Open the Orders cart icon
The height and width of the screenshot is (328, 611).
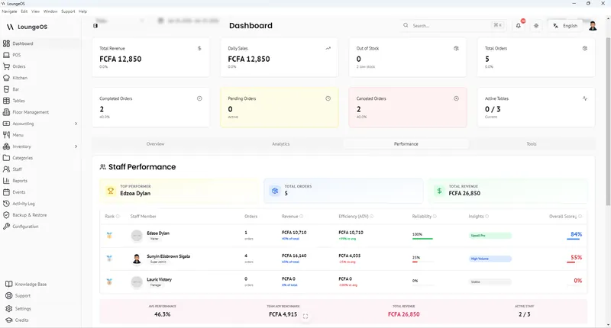coord(6,66)
